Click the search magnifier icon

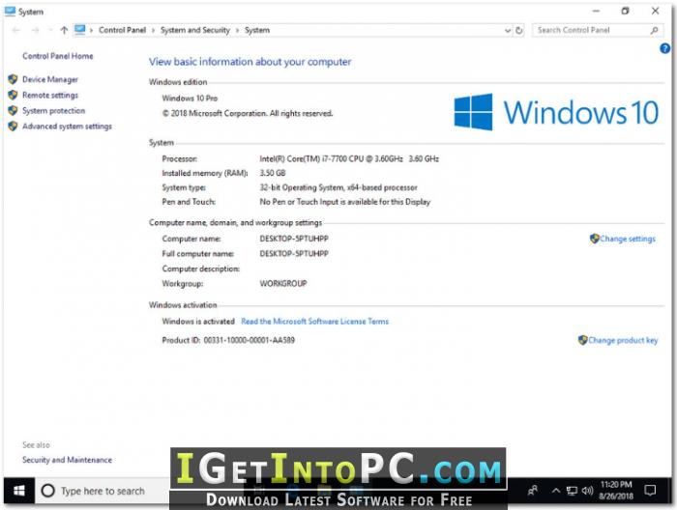[x=654, y=30]
